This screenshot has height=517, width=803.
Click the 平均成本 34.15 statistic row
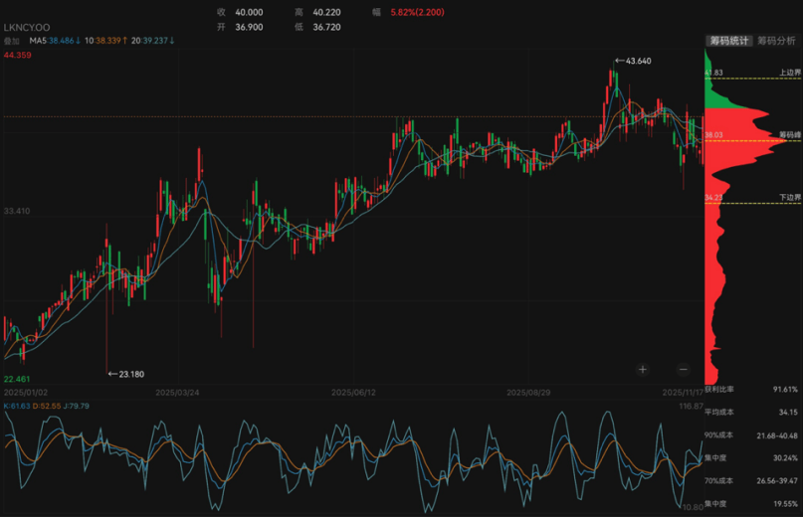pos(751,412)
